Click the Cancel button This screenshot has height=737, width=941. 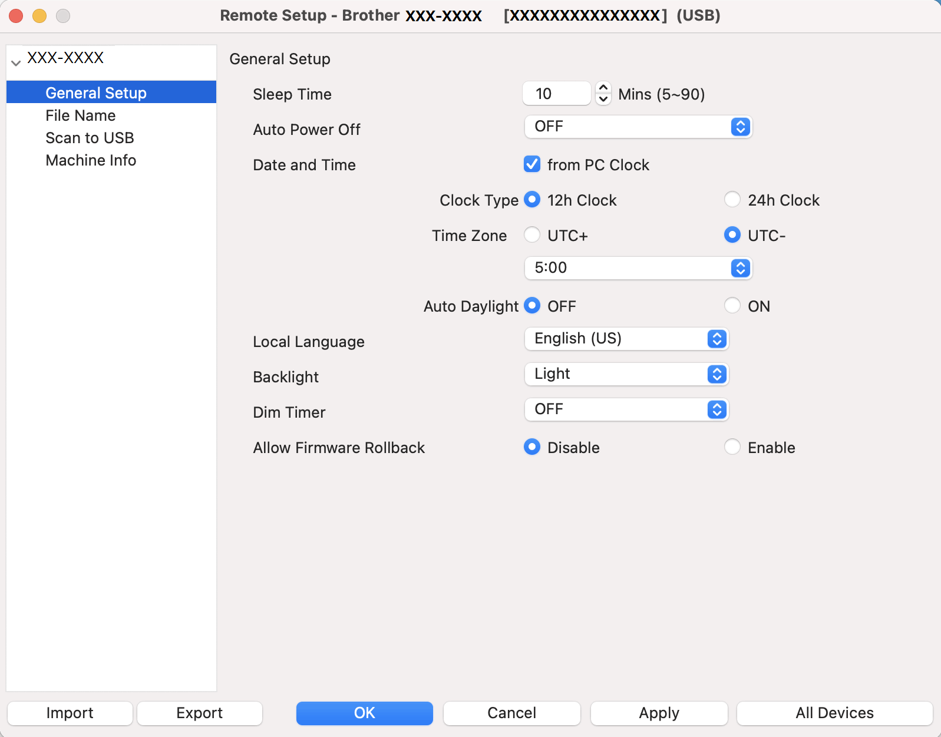click(512, 713)
